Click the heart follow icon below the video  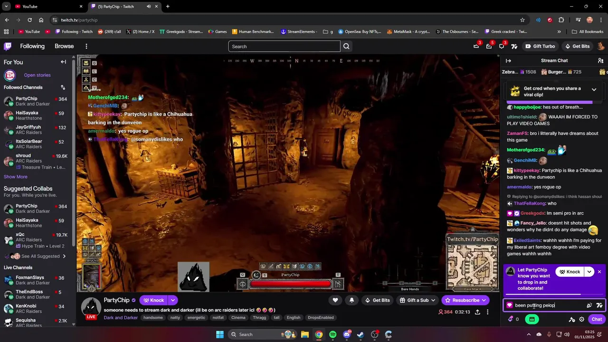(335, 300)
